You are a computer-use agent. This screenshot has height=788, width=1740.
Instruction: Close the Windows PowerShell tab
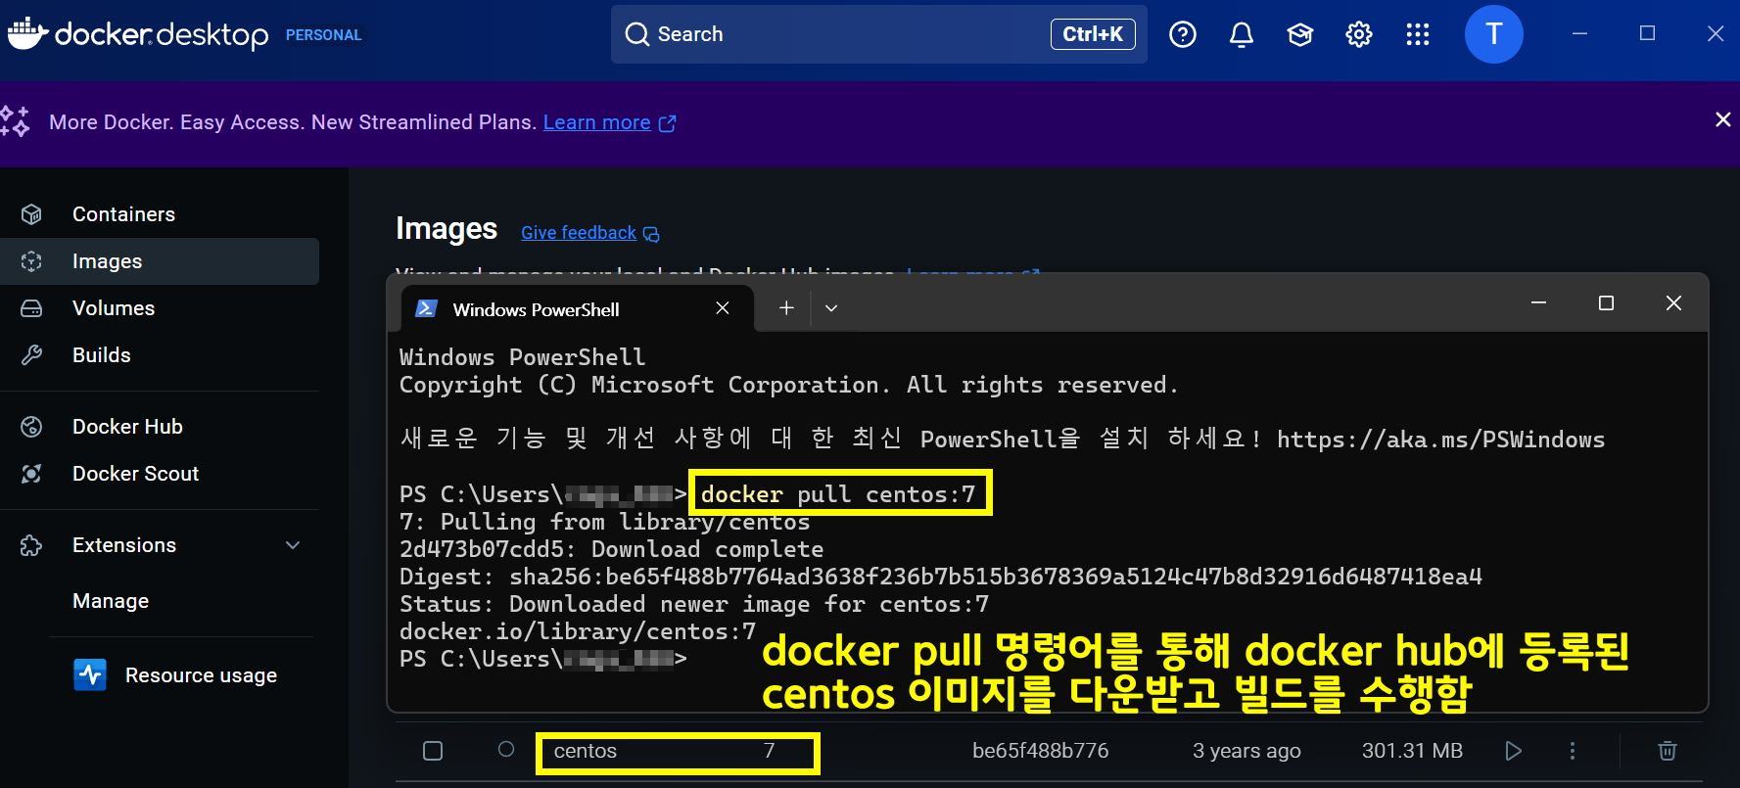723,308
